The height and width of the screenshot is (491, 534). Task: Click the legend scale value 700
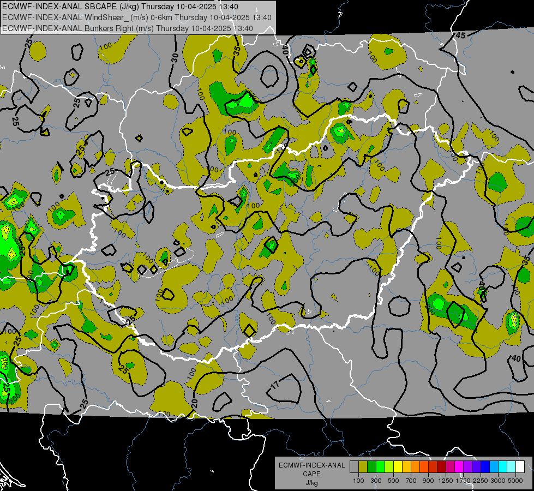pyautogui.click(x=411, y=481)
